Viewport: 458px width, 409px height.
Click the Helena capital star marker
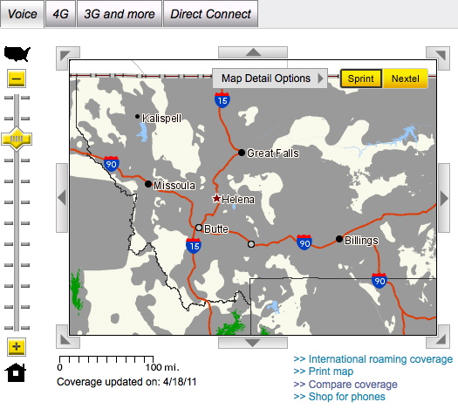click(x=216, y=199)
